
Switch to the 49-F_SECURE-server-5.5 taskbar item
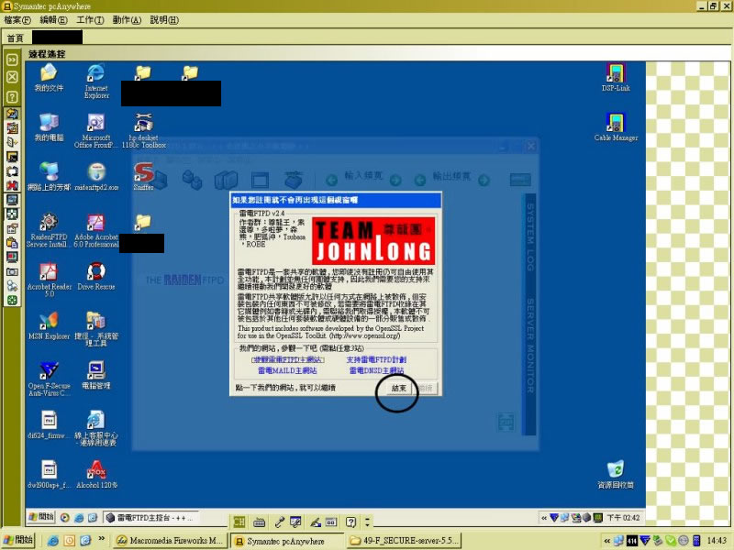(405, 541)
